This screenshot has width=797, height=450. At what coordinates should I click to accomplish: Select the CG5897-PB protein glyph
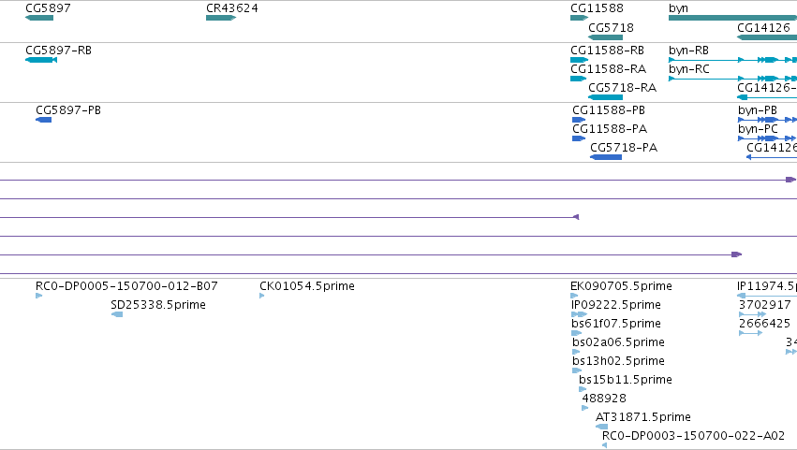(x=44, y=120)
